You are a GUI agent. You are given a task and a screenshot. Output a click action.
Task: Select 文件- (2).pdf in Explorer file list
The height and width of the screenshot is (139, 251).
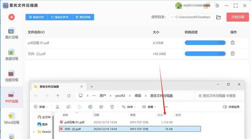pos(130,129)
